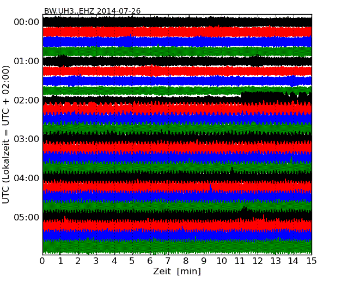The width and height of the screenshot is (354, 283).
Task: Click x-axis tick label 4
Action: pos(114,261)
